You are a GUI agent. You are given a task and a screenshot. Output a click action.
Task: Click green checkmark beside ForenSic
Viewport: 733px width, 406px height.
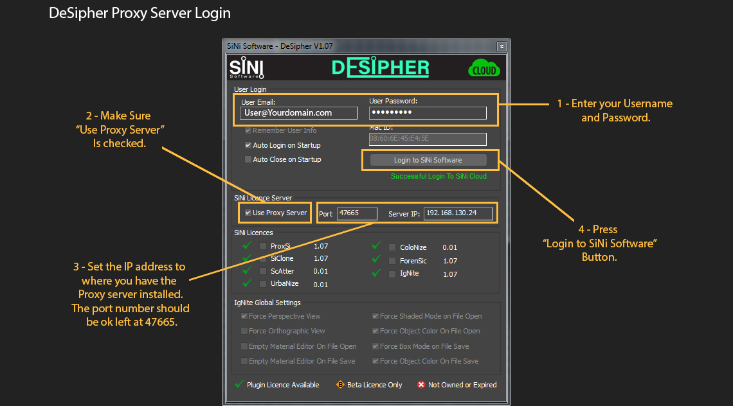376,259
